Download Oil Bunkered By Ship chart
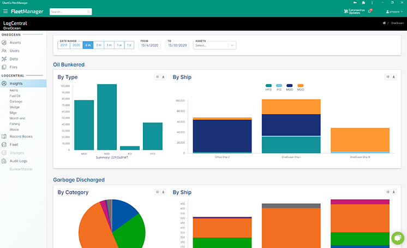Image resolution: width=407 pixels, height=248 pixels. click(394, 76)
